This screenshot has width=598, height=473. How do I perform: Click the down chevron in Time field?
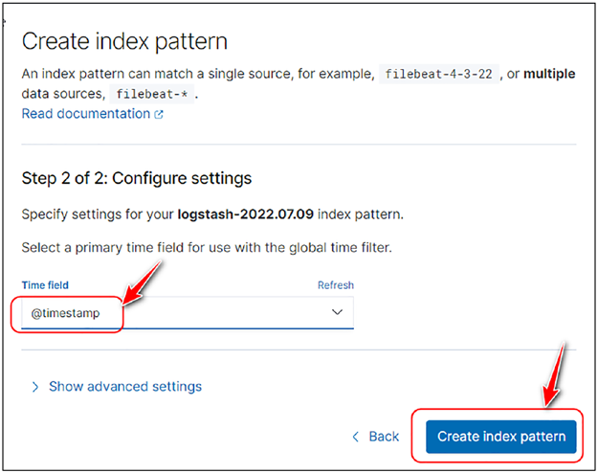(x=337, y=312)
